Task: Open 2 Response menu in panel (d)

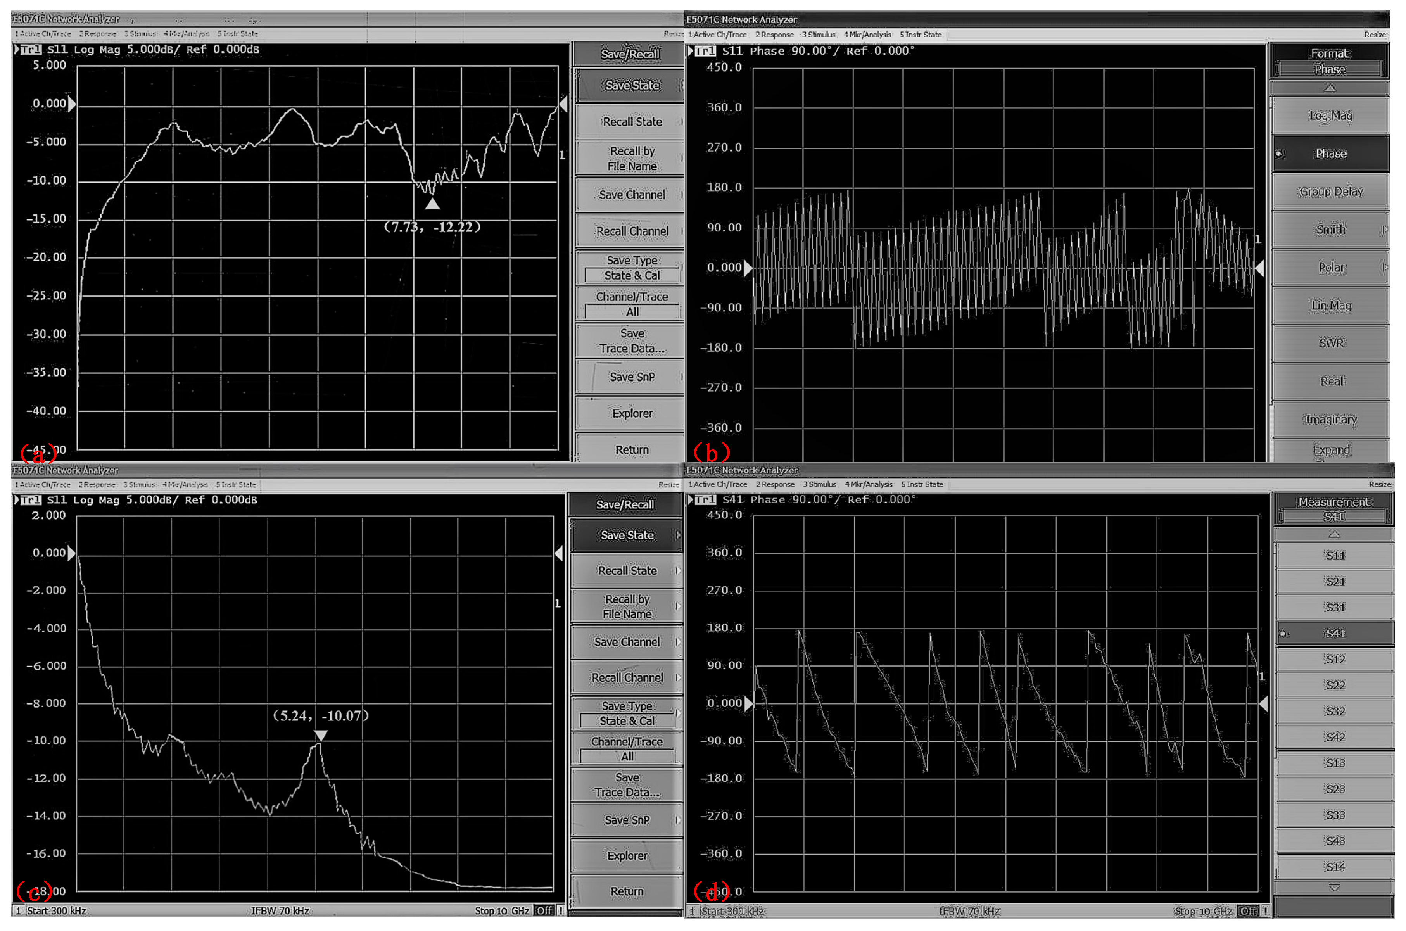Action: pyautogui.click(x=775, y=485)
